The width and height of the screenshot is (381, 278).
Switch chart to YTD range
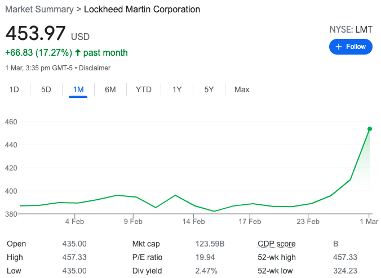144,89
